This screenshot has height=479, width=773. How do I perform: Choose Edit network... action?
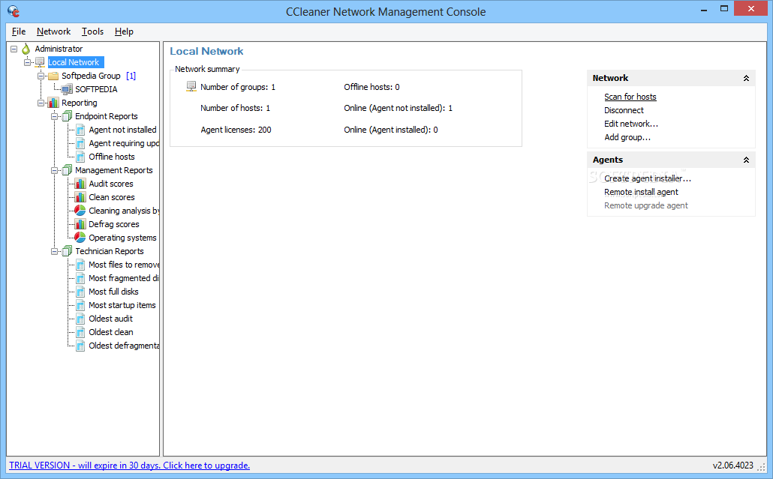(631, 124)
